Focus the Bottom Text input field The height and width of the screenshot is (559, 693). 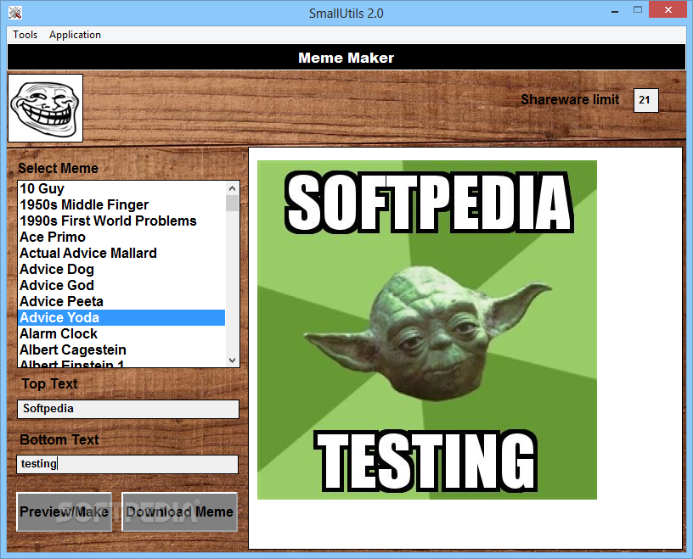coord(127,464)
